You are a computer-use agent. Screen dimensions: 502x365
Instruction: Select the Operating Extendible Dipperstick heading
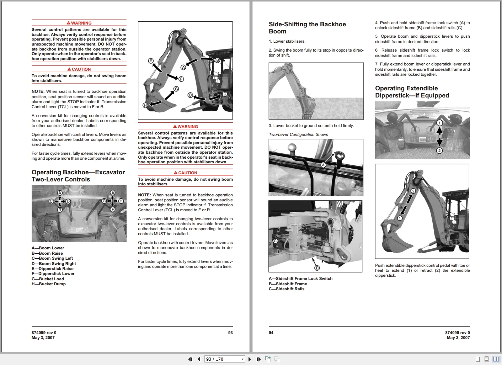[412, 92]
